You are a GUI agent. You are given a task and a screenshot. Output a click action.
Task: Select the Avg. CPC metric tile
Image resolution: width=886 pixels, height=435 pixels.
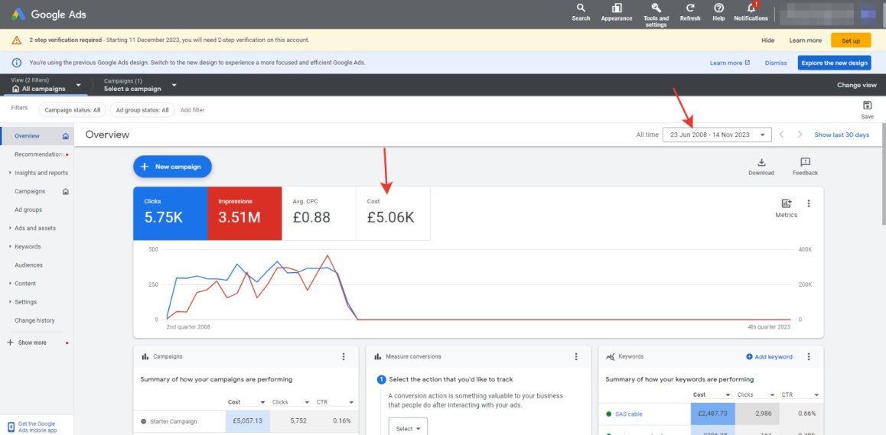click(x=319, y=213)
